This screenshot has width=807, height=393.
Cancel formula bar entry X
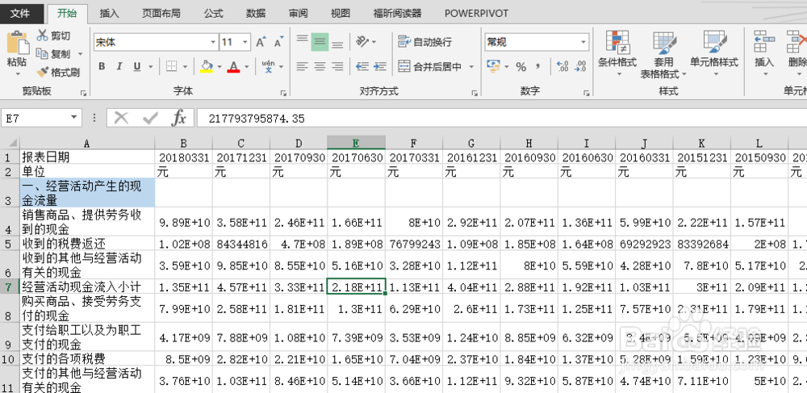[121, 119]
